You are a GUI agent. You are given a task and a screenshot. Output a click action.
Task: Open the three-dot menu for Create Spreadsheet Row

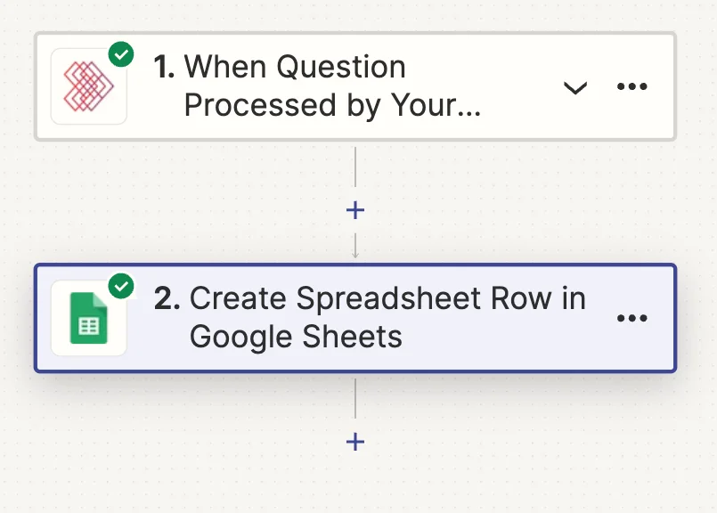tap(631, 318)
